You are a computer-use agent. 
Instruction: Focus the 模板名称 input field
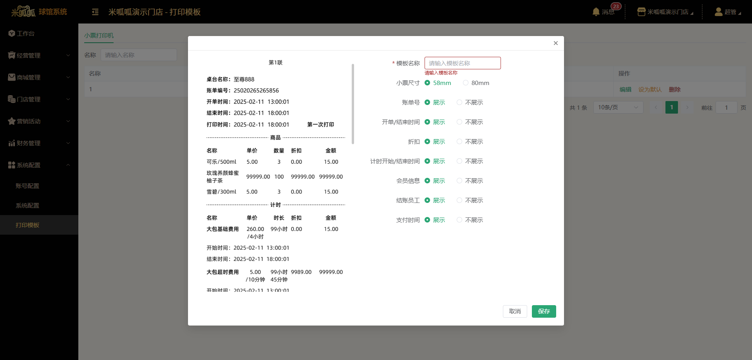point(462,63)
